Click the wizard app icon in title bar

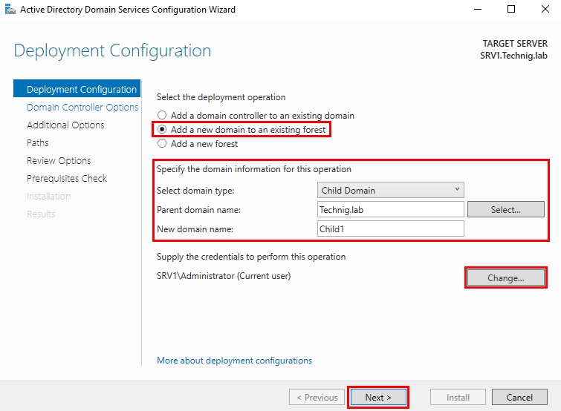[10, 10]
